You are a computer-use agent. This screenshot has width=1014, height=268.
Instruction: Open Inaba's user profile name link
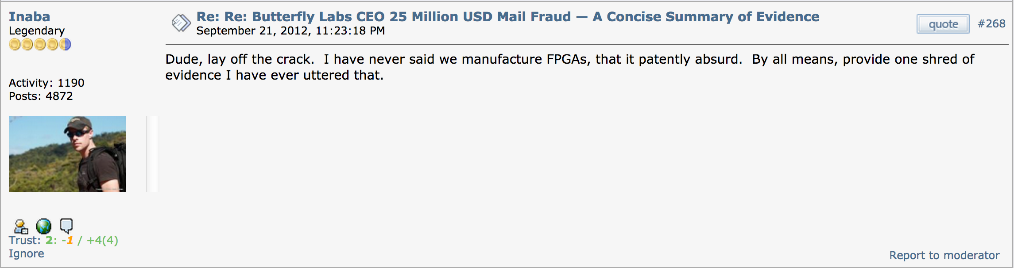click(x=29, y=17)
